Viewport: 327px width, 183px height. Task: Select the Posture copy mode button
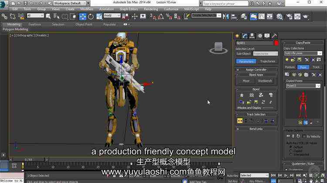point(290,67)
